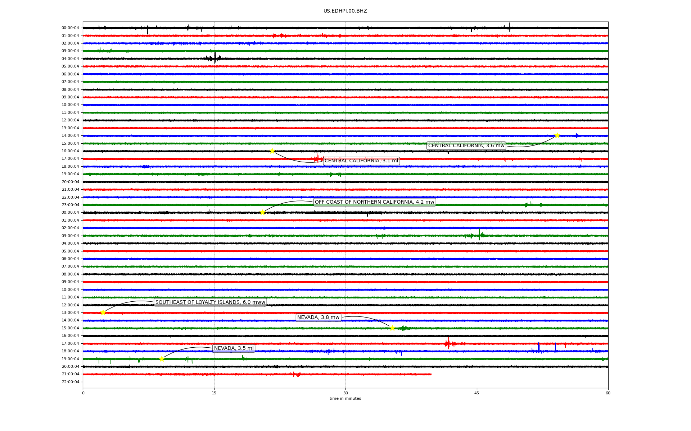Image resolution: width=691 pixels, height=431 pixels.
Task: Click the SOUTHEAST OF LOYALTY ISLANDS, 6.0 mww label
Action: (x=210, y=302)
